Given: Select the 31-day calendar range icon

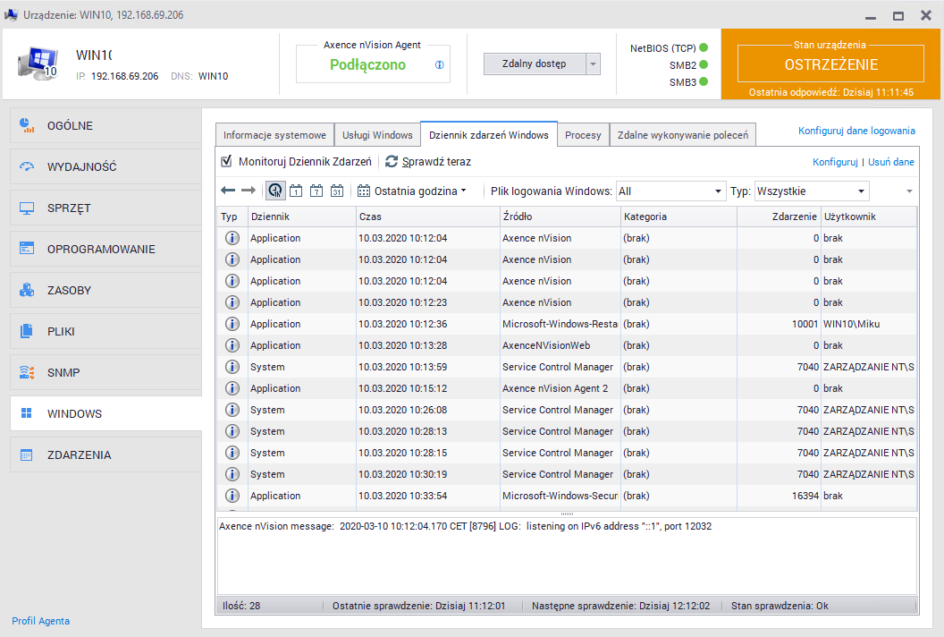Looking at the screenshot, I should (x=337, y=191).
